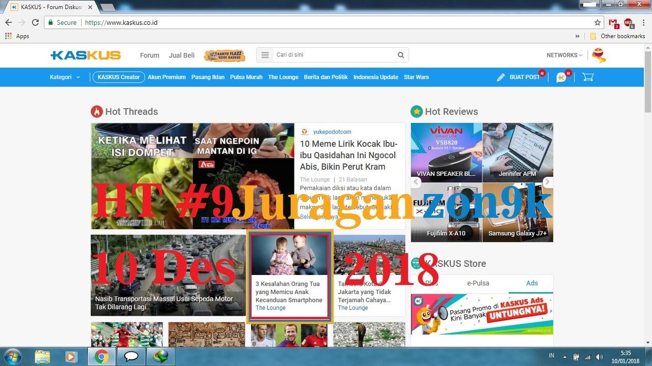Open the qasidahan meme thread image

(x=193, y=176)
